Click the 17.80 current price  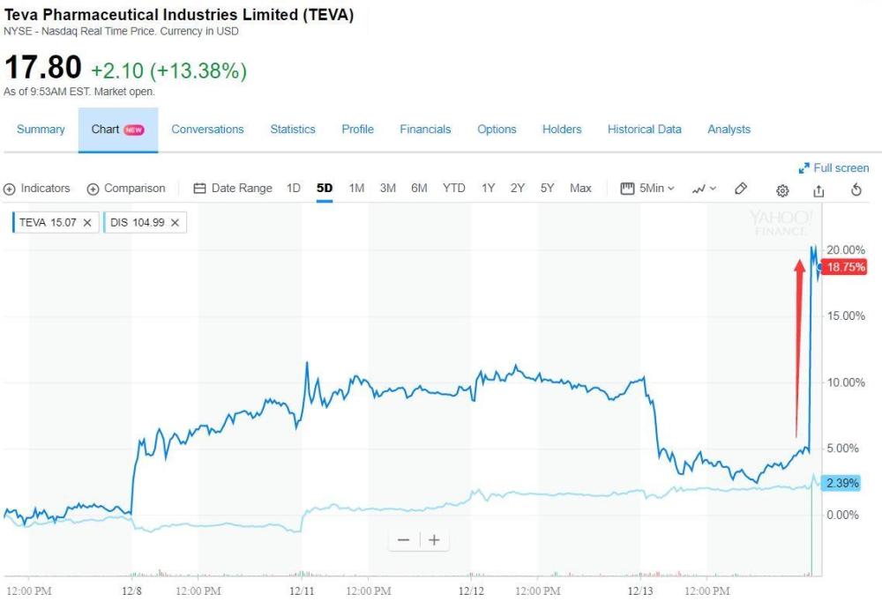point(43,68)
